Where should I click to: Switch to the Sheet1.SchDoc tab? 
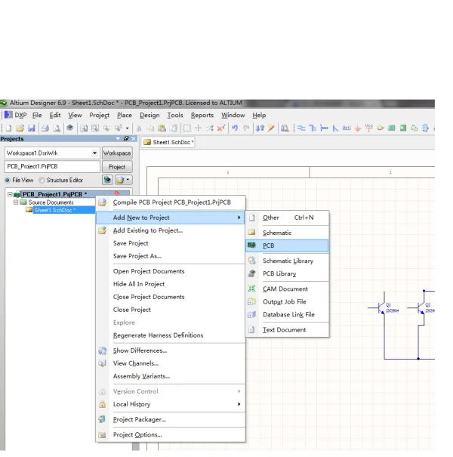(x=168, y=143)
